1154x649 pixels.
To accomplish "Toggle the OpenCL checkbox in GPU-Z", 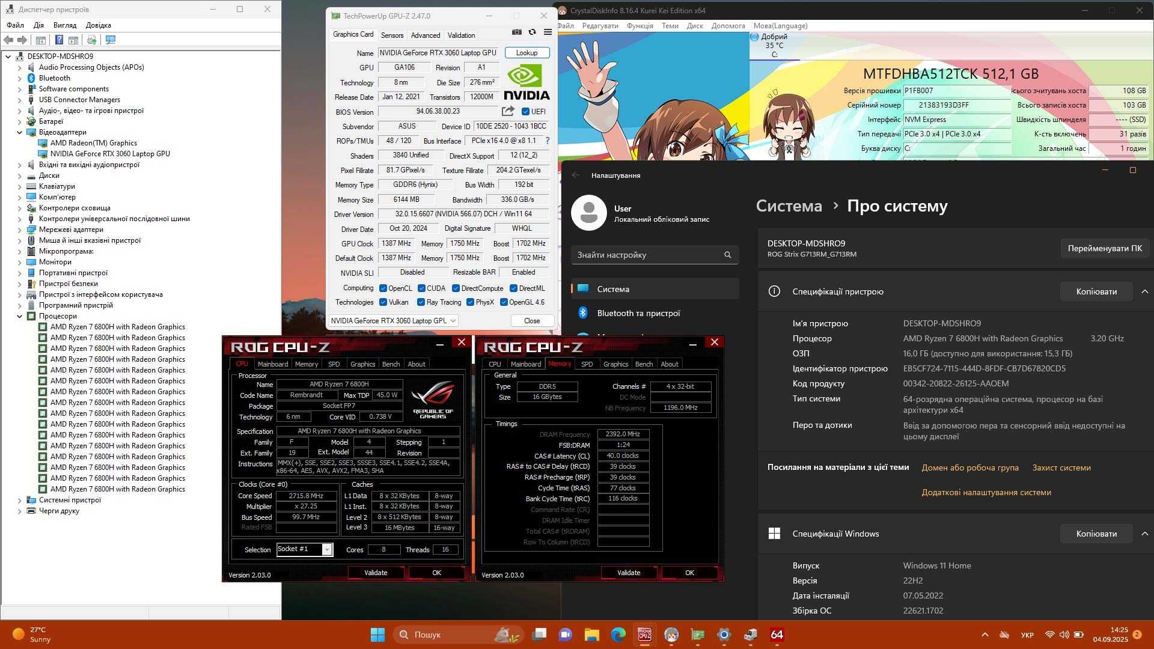I will point(383,288).
